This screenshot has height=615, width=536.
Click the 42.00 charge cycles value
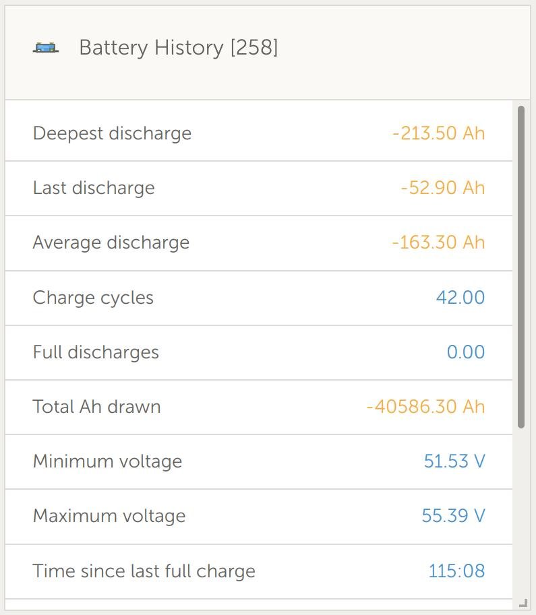click(460, 298)
